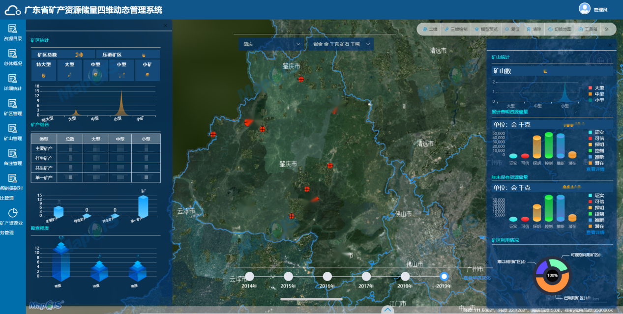Viewport: 623px width, 314px height.
Task: Open 资源目录 in the sidebar
Action: tap(13, 33)
